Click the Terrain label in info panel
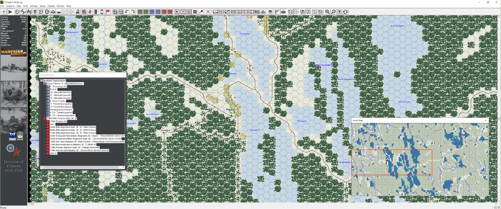Screen dimensions: 501x209 3,17
